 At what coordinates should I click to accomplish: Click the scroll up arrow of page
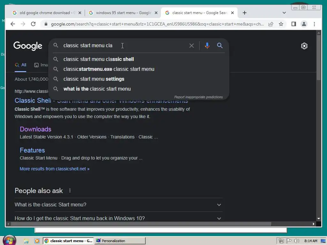[x=318, y=33]
